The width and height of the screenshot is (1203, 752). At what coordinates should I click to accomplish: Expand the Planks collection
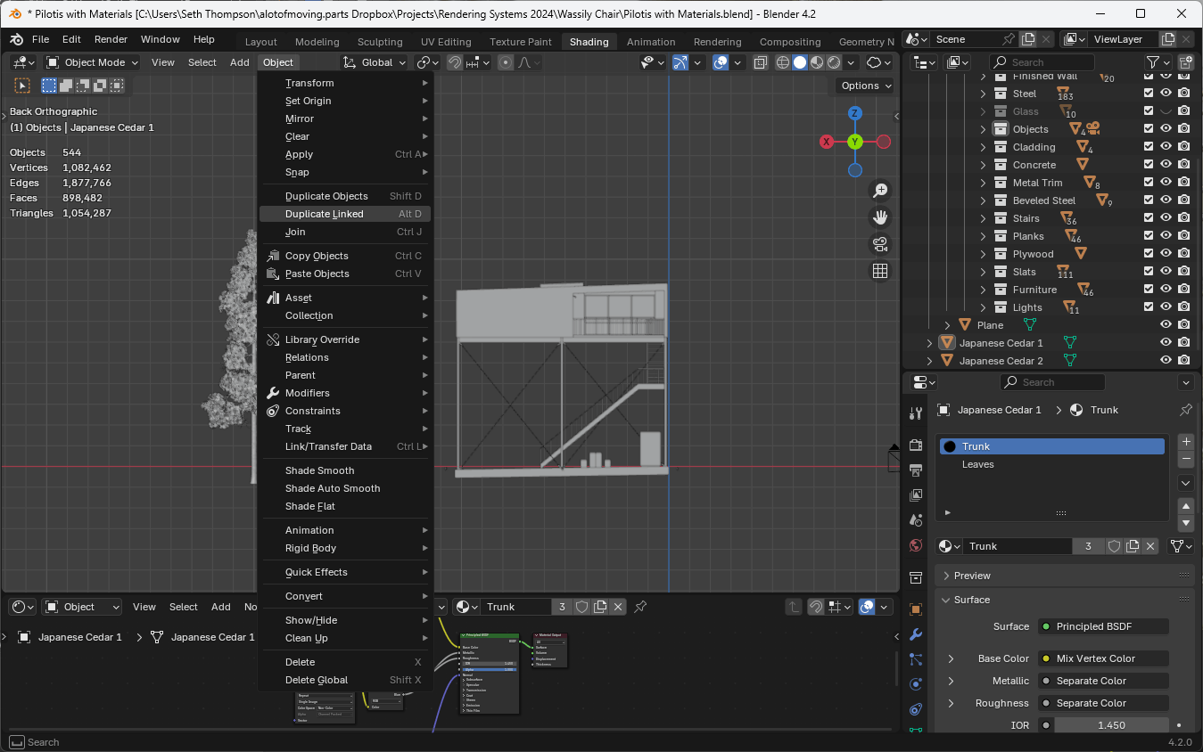click(984, 236)
